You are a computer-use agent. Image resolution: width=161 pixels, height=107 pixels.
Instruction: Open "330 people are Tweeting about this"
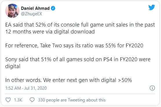coord(72,100)
